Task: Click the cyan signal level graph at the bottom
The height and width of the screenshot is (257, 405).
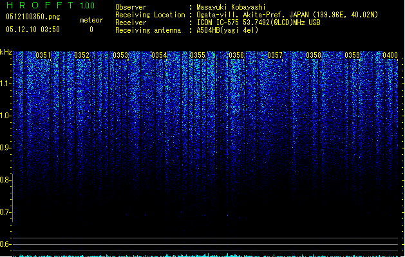Action: [x=207, y=255]
